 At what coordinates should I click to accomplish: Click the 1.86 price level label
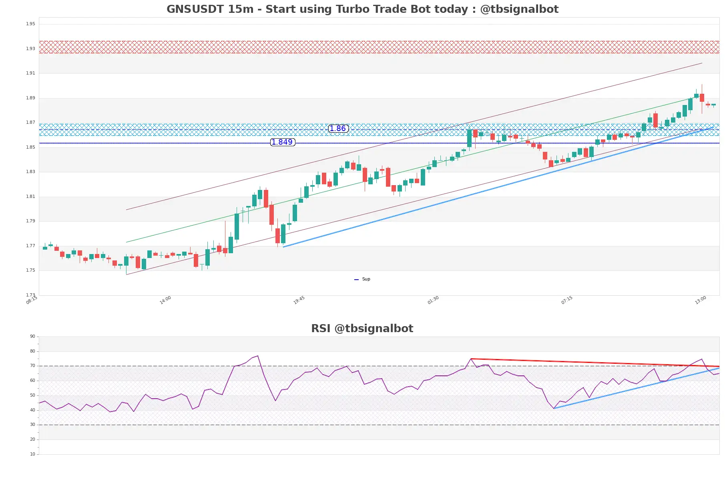[x=338, y=129]
